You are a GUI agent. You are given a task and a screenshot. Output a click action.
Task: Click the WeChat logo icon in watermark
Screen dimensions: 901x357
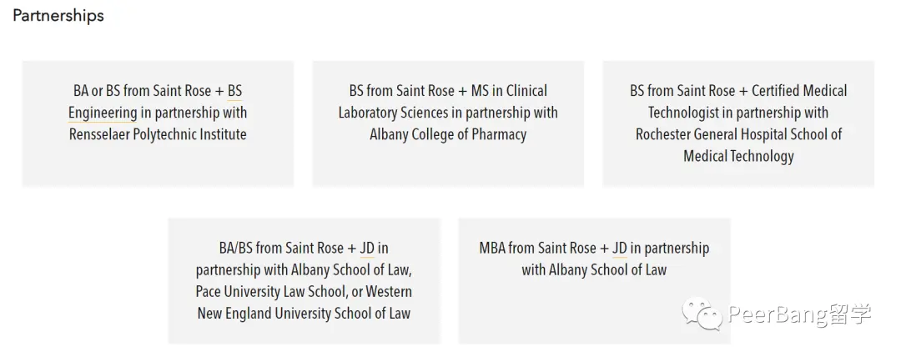[x=702, y=314]
